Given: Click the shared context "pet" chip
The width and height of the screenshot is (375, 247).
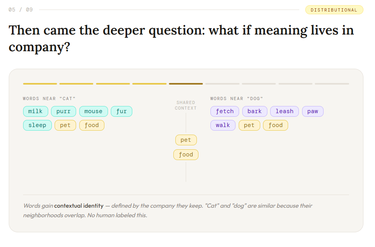Looking at the screenshot, I should point(186,140).
